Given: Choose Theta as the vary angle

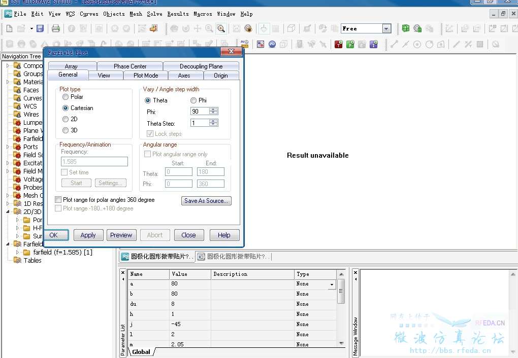Looking at the screenshot, I should 148,100.
